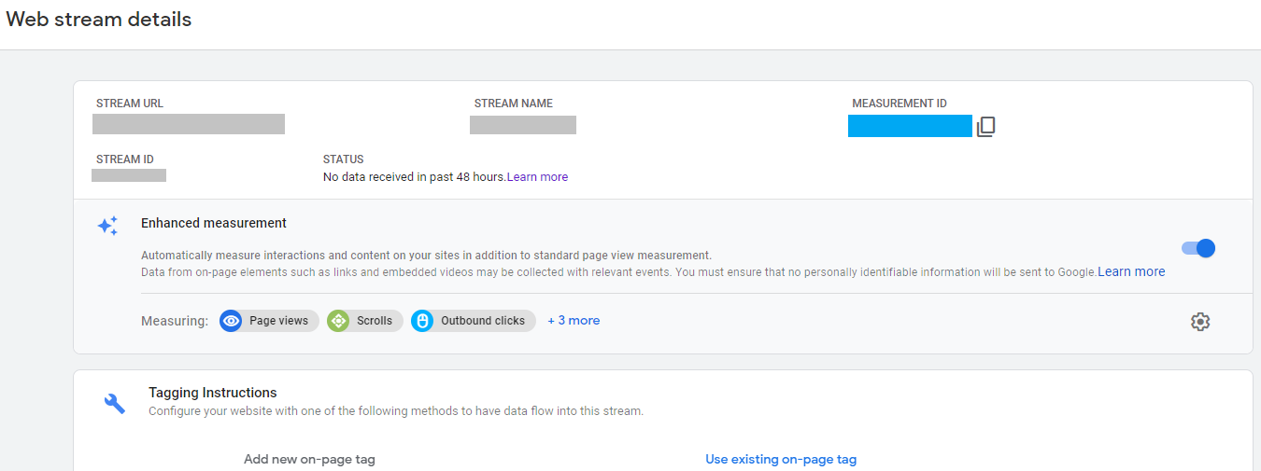
Task: Click the Page views eye icon
Action: [231, 321]
